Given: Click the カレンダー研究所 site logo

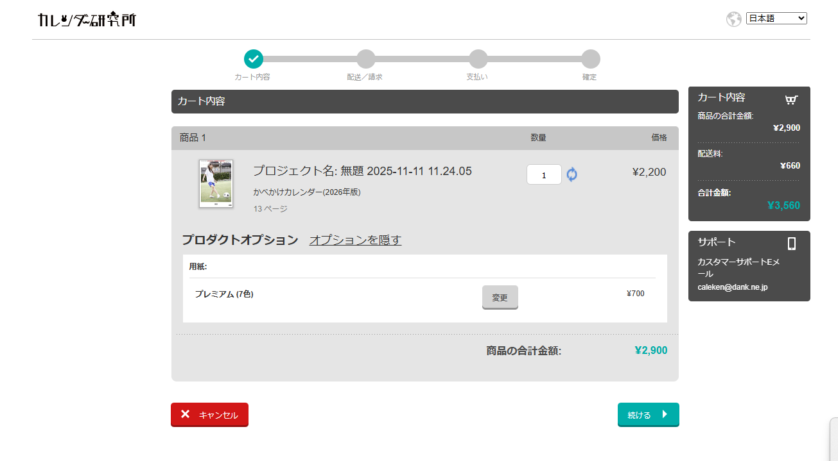Looking at the screenshot, I should pyautogui.click(x=87, y=20).
